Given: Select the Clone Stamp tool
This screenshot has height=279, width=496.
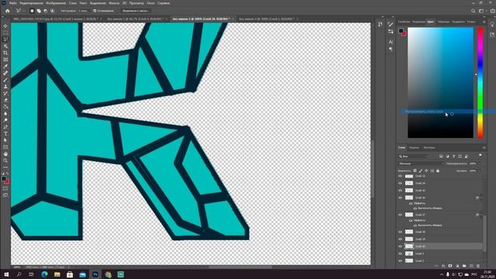Looking at the screenshot, I should pos(5,86).
